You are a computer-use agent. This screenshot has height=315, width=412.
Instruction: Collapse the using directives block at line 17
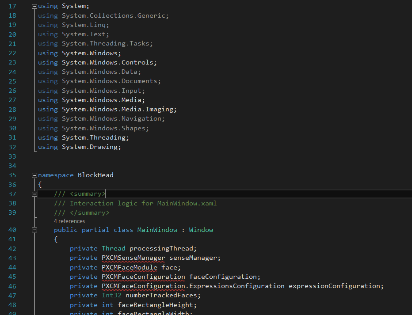34,7
